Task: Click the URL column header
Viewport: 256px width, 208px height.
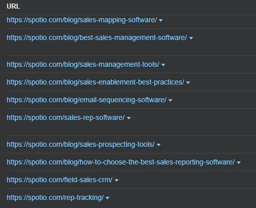Action: 13,6
